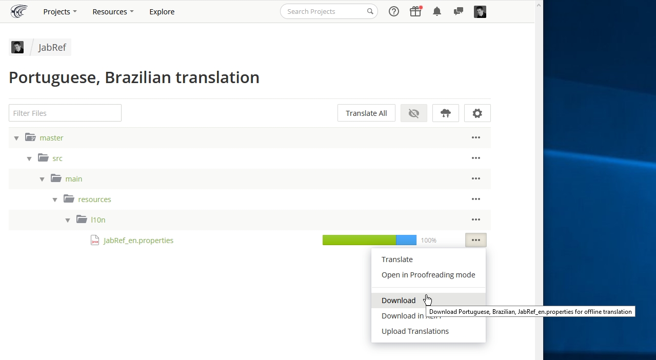Image resolution: width=656 pixels, height=360 pixels.
Task: Open the JabRef_en.properties file link
Action: pyautogui.click(x=138, y=241)
